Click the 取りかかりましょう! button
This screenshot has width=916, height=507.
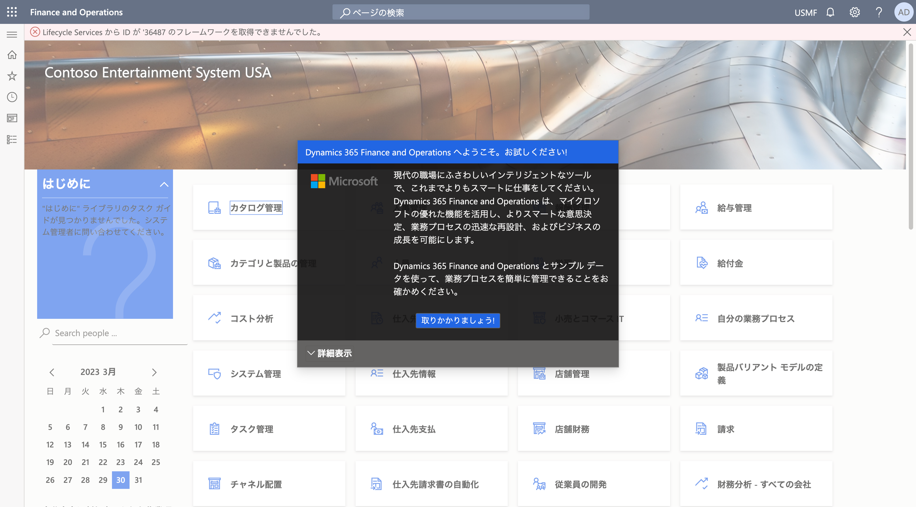pos(458,320)
